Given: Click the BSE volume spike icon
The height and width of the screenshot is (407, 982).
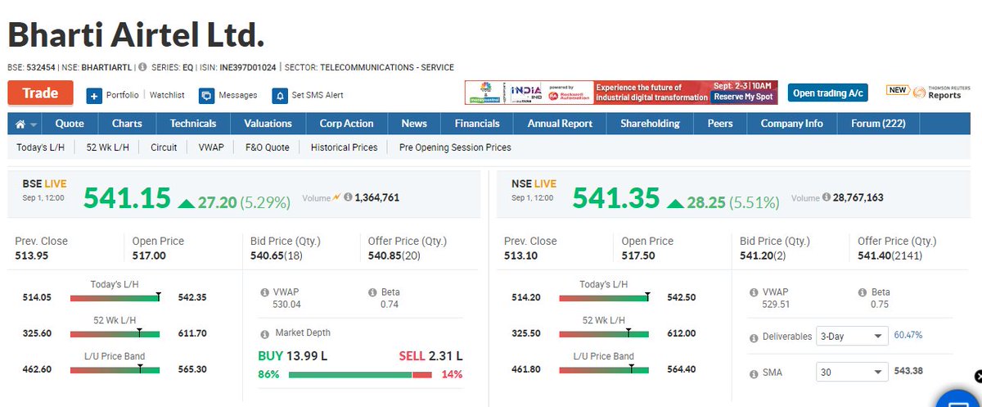Looking at the screenshot, I should (337, 197).
